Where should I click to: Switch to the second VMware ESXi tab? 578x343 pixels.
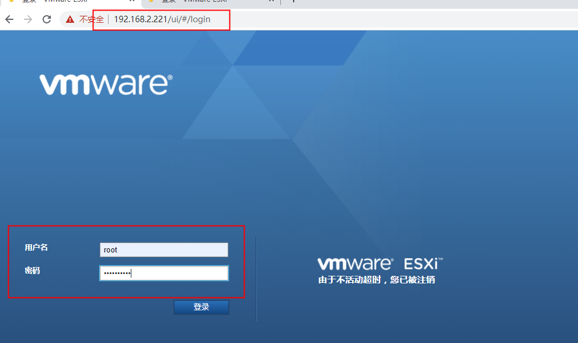[210, 2]
